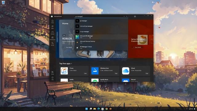Screen dimensions: 197x111
Task: Click the iCloud app name text
Action: tap(133, 68)
